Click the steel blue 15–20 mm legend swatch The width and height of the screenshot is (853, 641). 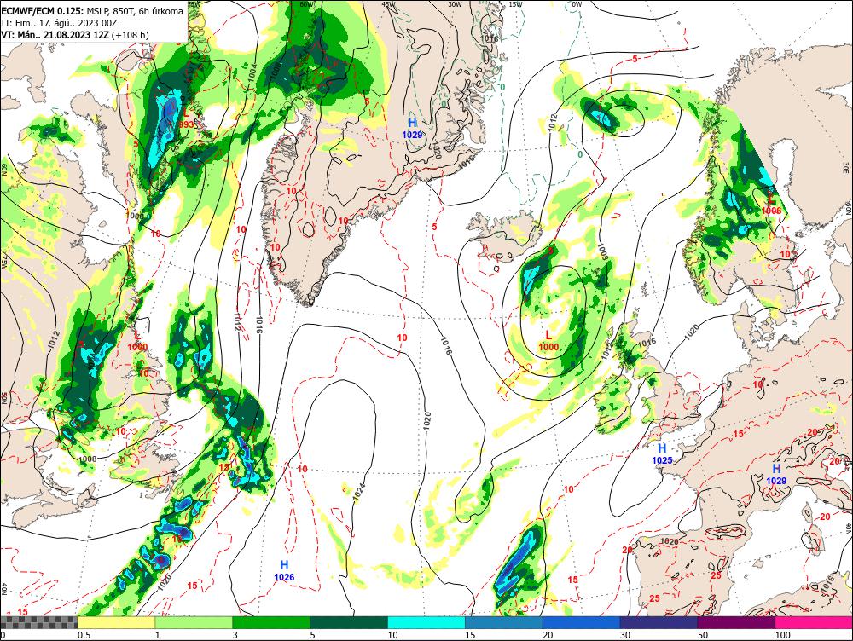click(x=504, y=622)
